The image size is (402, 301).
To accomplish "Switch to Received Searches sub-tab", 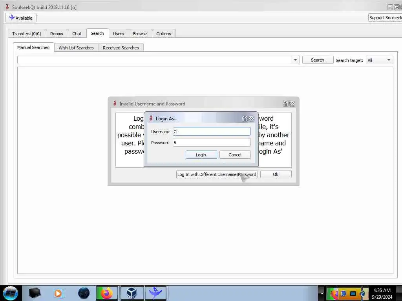I will (x=121, y=47).
